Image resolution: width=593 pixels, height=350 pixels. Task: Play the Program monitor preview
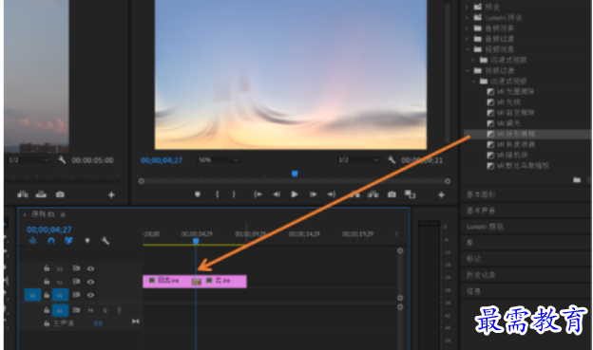tap(295, 194)
